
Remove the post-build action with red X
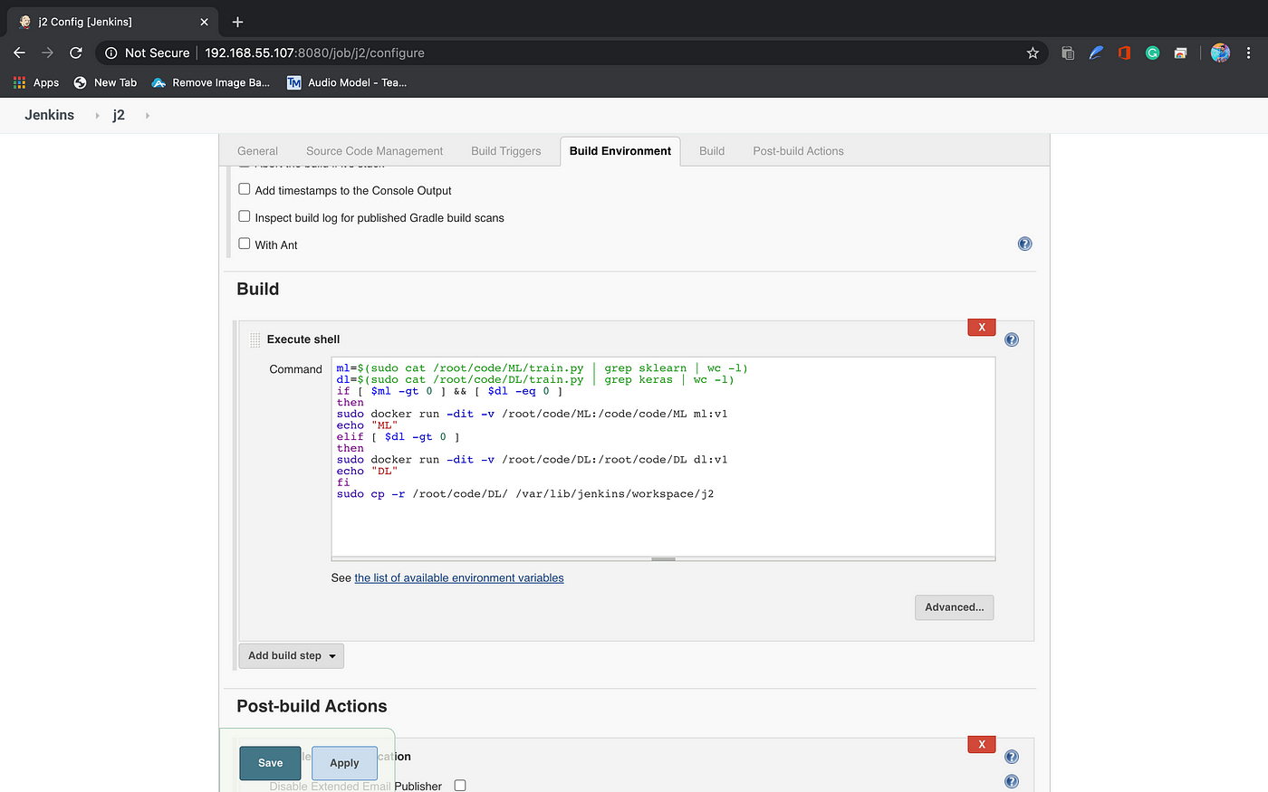pos(982,744)
